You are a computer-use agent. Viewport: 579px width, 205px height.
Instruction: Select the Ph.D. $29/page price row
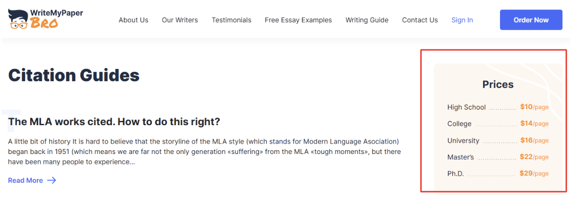(x=498, y=174)
